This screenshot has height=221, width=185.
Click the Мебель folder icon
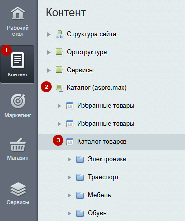[x=80, y=195]
